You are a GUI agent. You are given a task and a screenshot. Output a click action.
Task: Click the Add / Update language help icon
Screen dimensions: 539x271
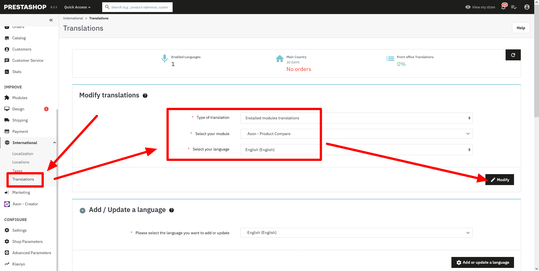click(x=172, y=210)
